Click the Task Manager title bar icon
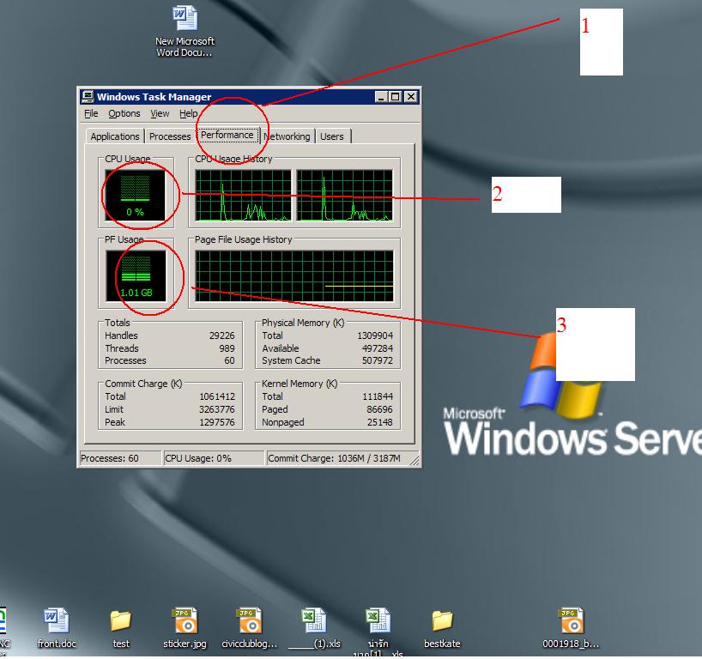Viewport: 702px width, 659px height. [88, 97]
